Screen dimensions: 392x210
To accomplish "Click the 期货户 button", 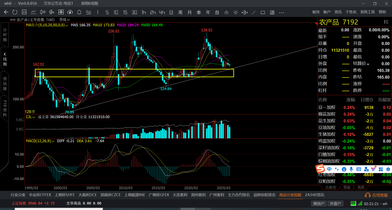I will [319, 203].
